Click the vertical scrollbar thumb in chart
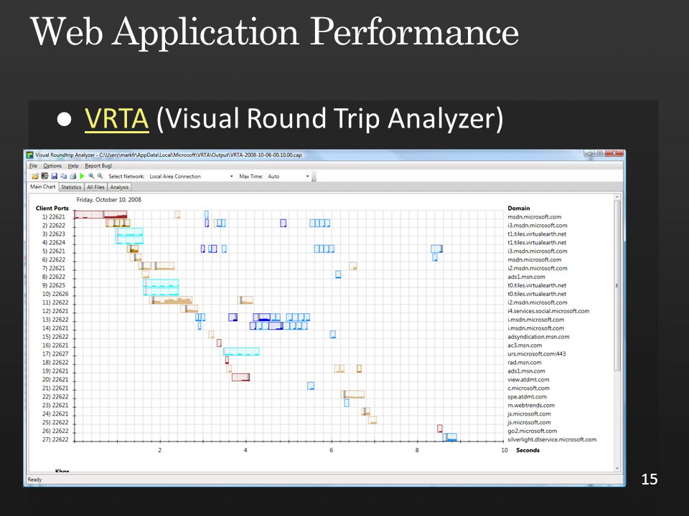 pos(617,285)
